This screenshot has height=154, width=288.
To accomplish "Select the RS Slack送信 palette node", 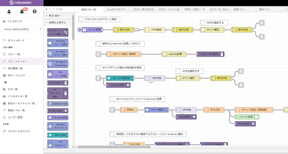I will (58, 111).
